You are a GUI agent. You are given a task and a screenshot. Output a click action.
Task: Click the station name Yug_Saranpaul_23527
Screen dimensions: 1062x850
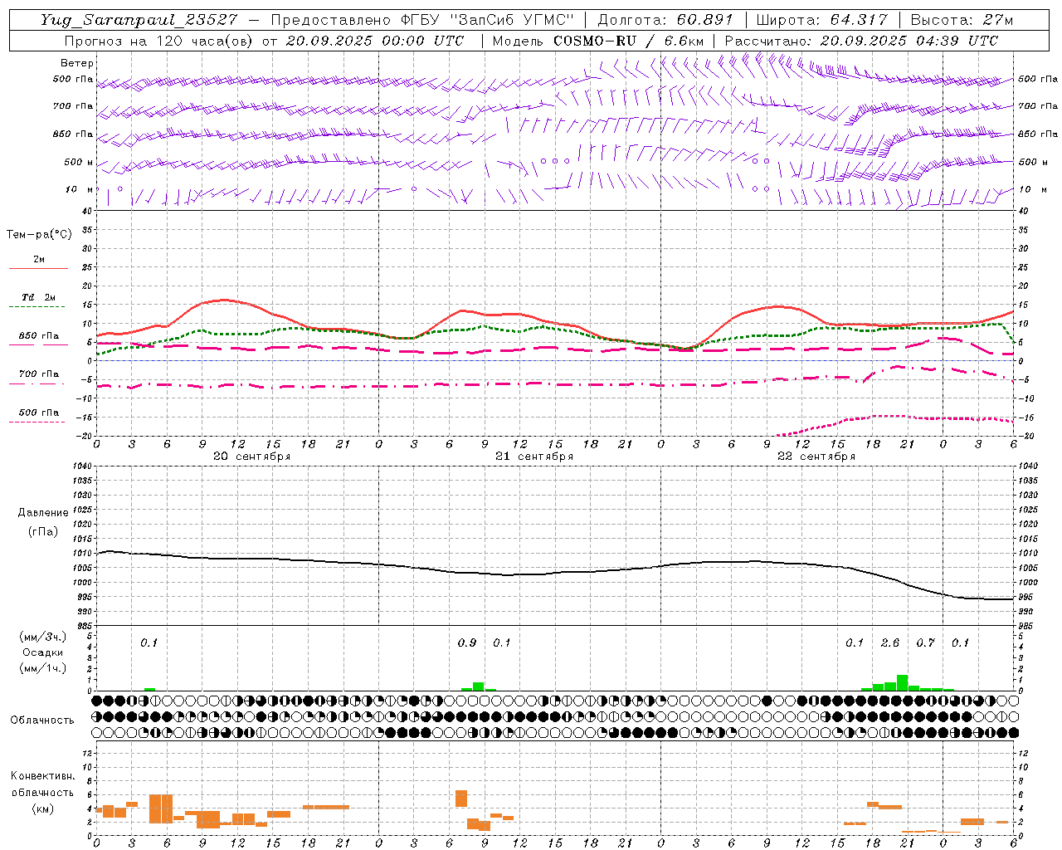pyautogui.click(x=139, y=20)
